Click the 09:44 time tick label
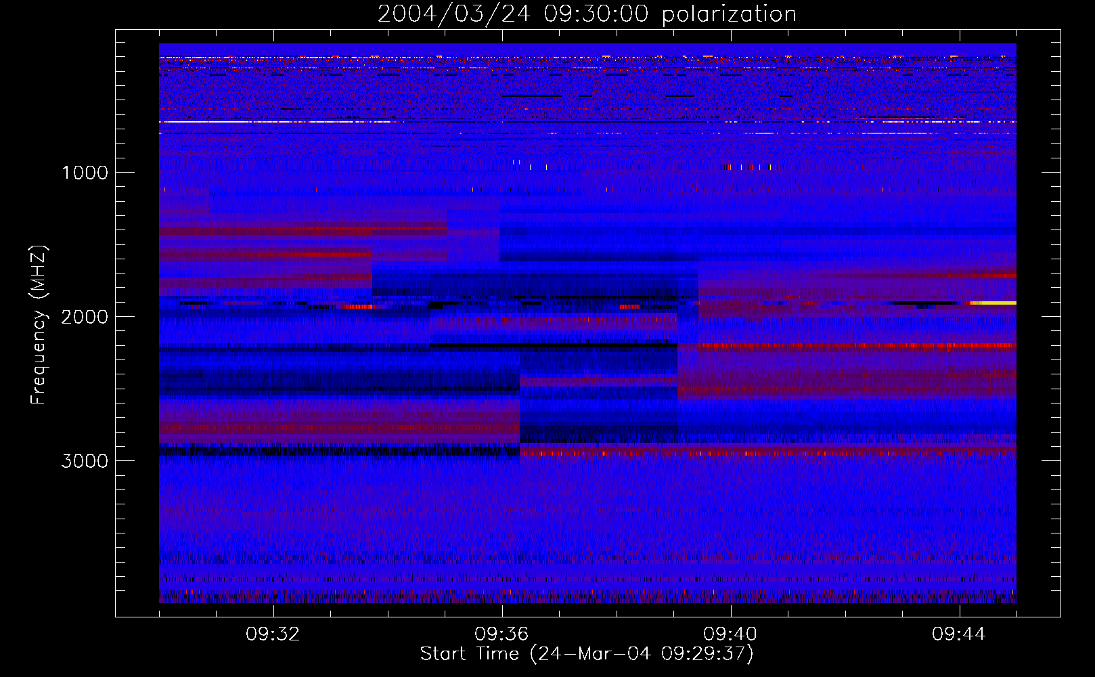This screenshot has height=677, width=1095. tap(960, 634)
